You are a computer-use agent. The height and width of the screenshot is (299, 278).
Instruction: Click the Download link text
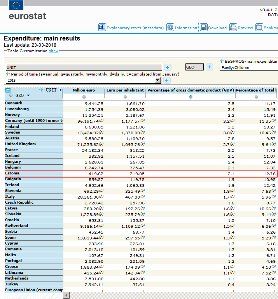[217, 28]
